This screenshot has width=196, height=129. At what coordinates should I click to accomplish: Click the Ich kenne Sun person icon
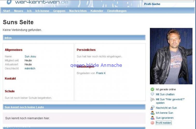152,113
